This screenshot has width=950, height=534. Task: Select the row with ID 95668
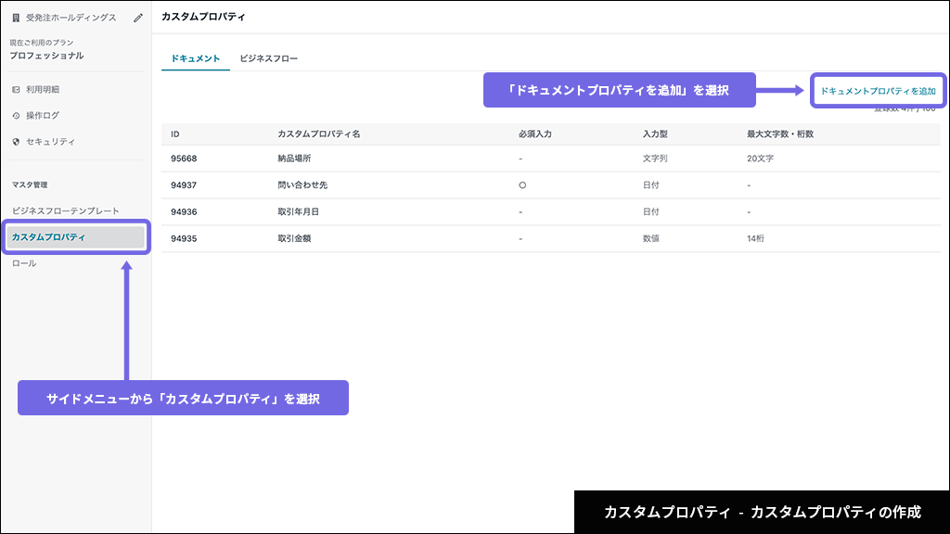click(551, 159)
